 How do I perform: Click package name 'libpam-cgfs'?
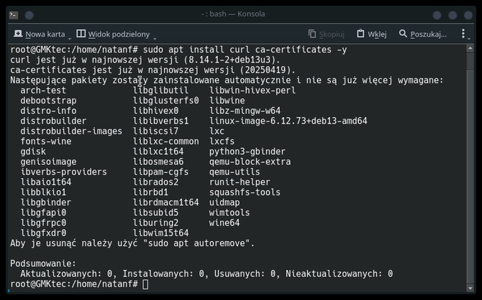point(160,172)
